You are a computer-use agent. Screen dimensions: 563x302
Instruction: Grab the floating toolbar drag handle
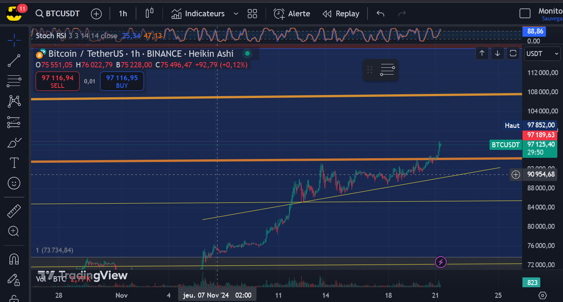(370, 70)
